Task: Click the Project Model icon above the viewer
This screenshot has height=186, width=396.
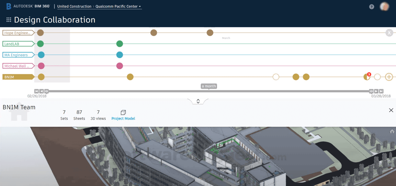Action: click(123, 113)
